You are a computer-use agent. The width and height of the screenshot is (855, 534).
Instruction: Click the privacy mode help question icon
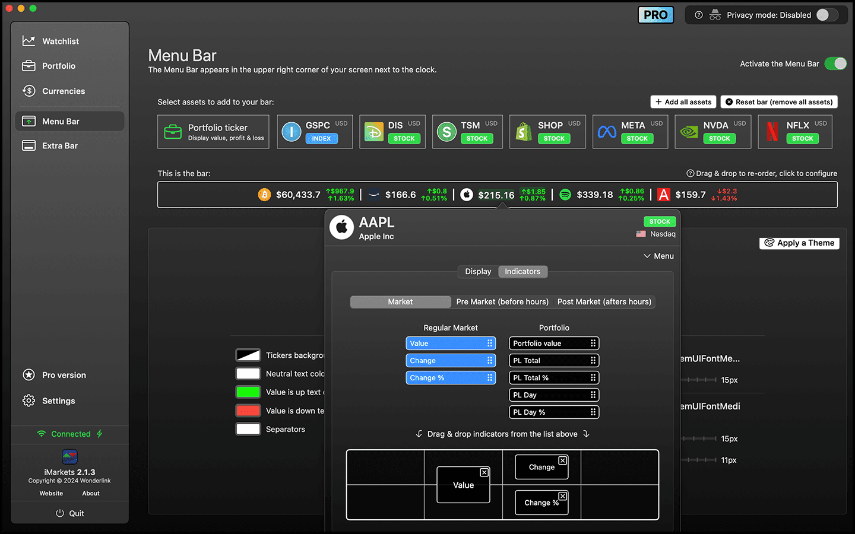pos(699,15)
